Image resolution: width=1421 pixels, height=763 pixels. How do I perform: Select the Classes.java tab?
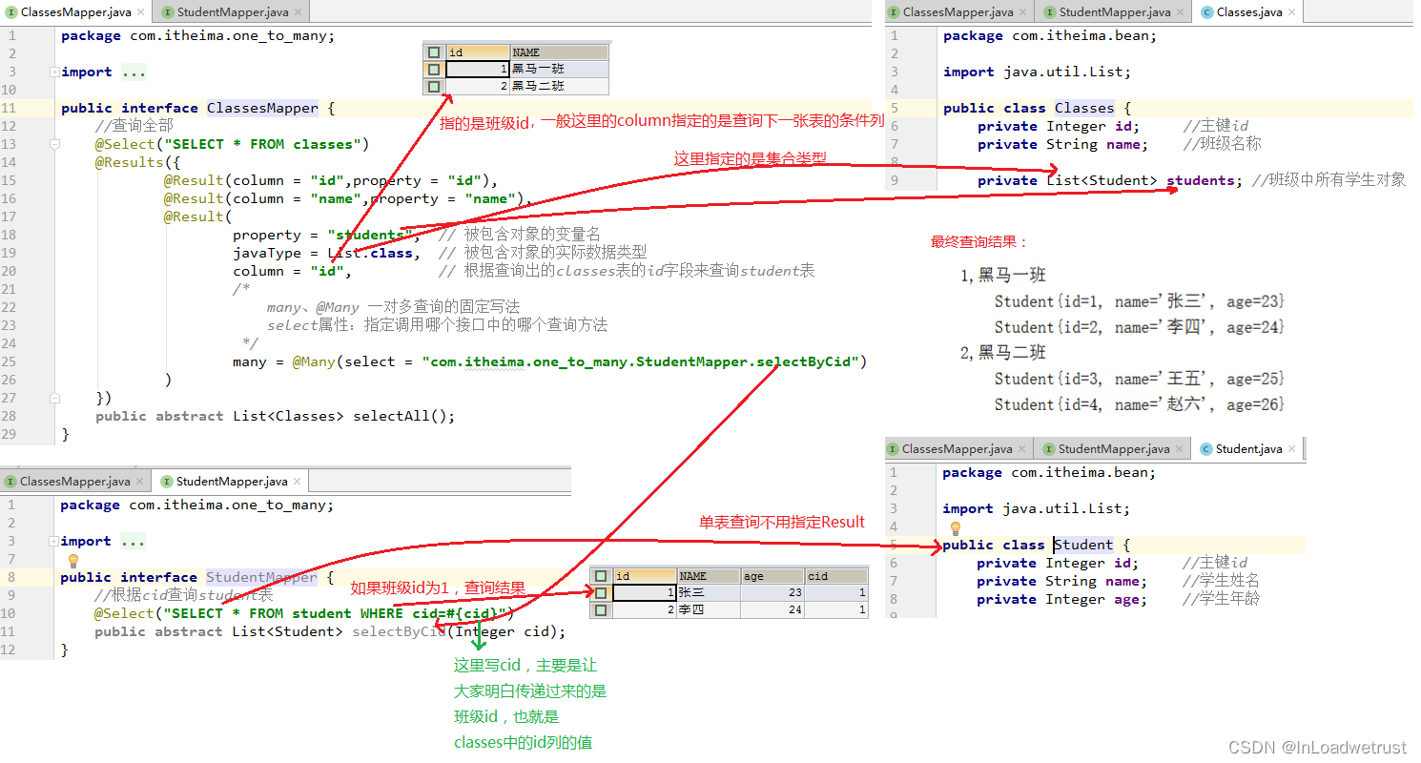[x=1248, y=12]
